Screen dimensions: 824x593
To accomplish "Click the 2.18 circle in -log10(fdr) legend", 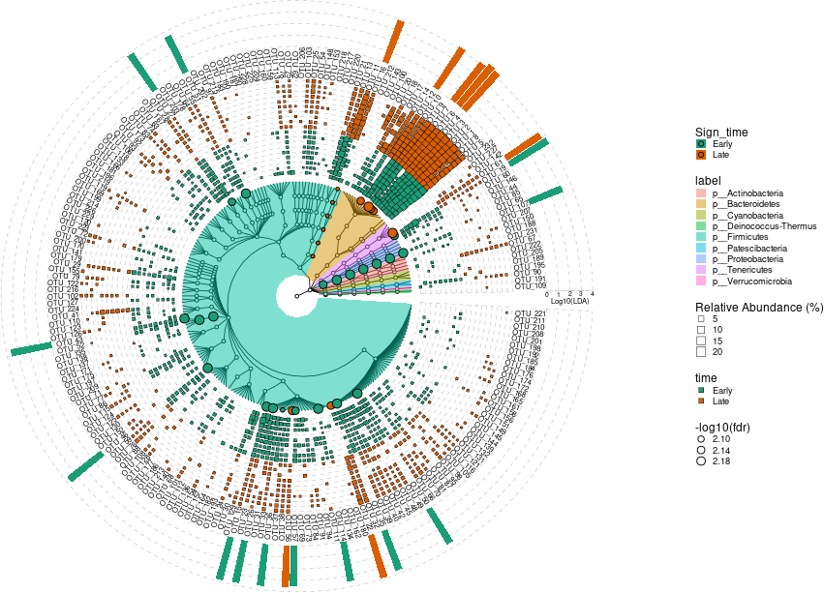I will tap(701, 461).
